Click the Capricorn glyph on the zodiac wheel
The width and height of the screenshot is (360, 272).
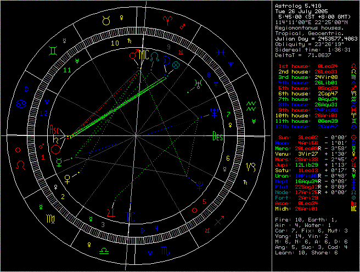[251, 166]
